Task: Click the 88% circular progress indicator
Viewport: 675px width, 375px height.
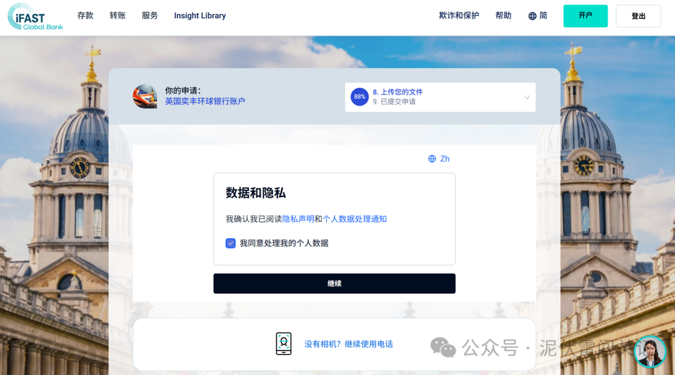Action: (359, 97)
